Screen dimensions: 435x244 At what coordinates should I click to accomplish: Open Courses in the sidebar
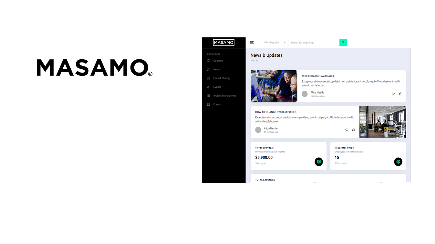point(218,61)
